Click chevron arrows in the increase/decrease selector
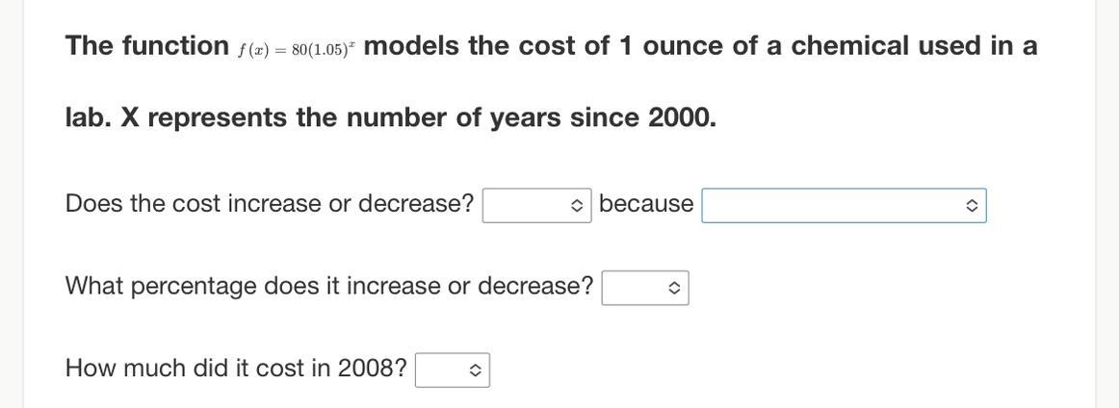The image size is (1119, 408). click(576, 205)
